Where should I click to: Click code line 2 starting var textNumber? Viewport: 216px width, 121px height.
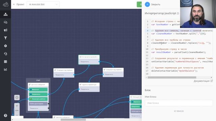166,25
